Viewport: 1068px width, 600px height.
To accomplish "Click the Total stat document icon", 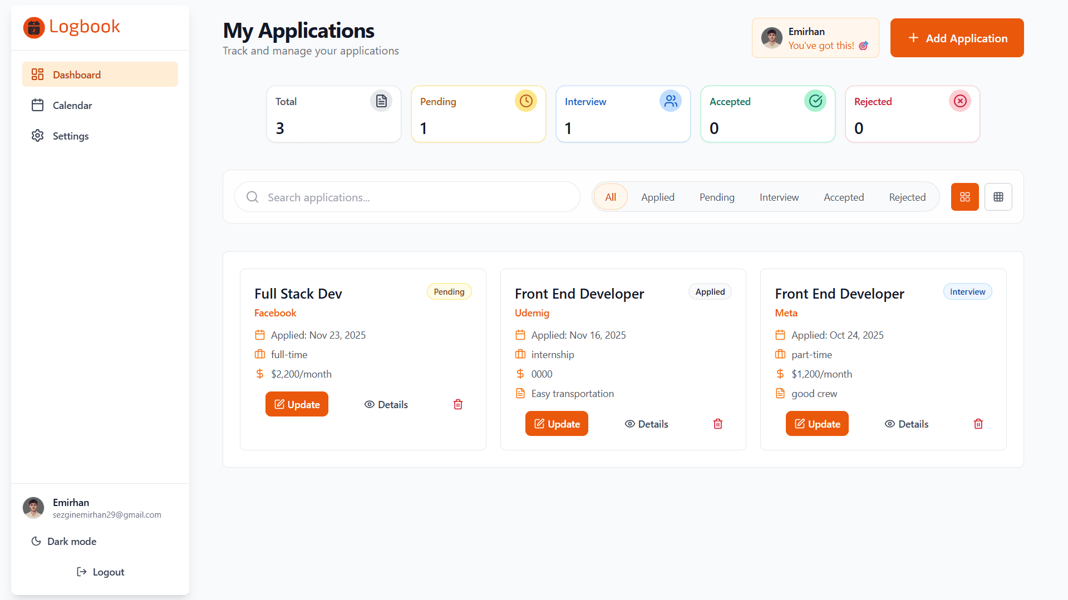I will tap(381, 101).
